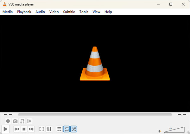Click the Play button

5,129
